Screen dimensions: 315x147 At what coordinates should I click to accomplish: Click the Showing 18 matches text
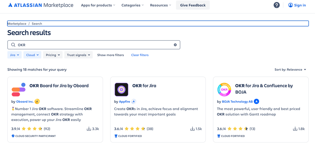[37, 70]
